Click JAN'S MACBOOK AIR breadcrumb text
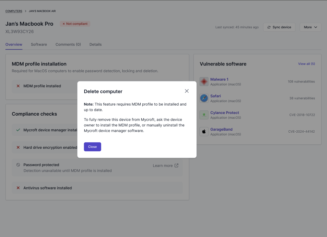This screenshot has height=237, width=327. point(42,11)
